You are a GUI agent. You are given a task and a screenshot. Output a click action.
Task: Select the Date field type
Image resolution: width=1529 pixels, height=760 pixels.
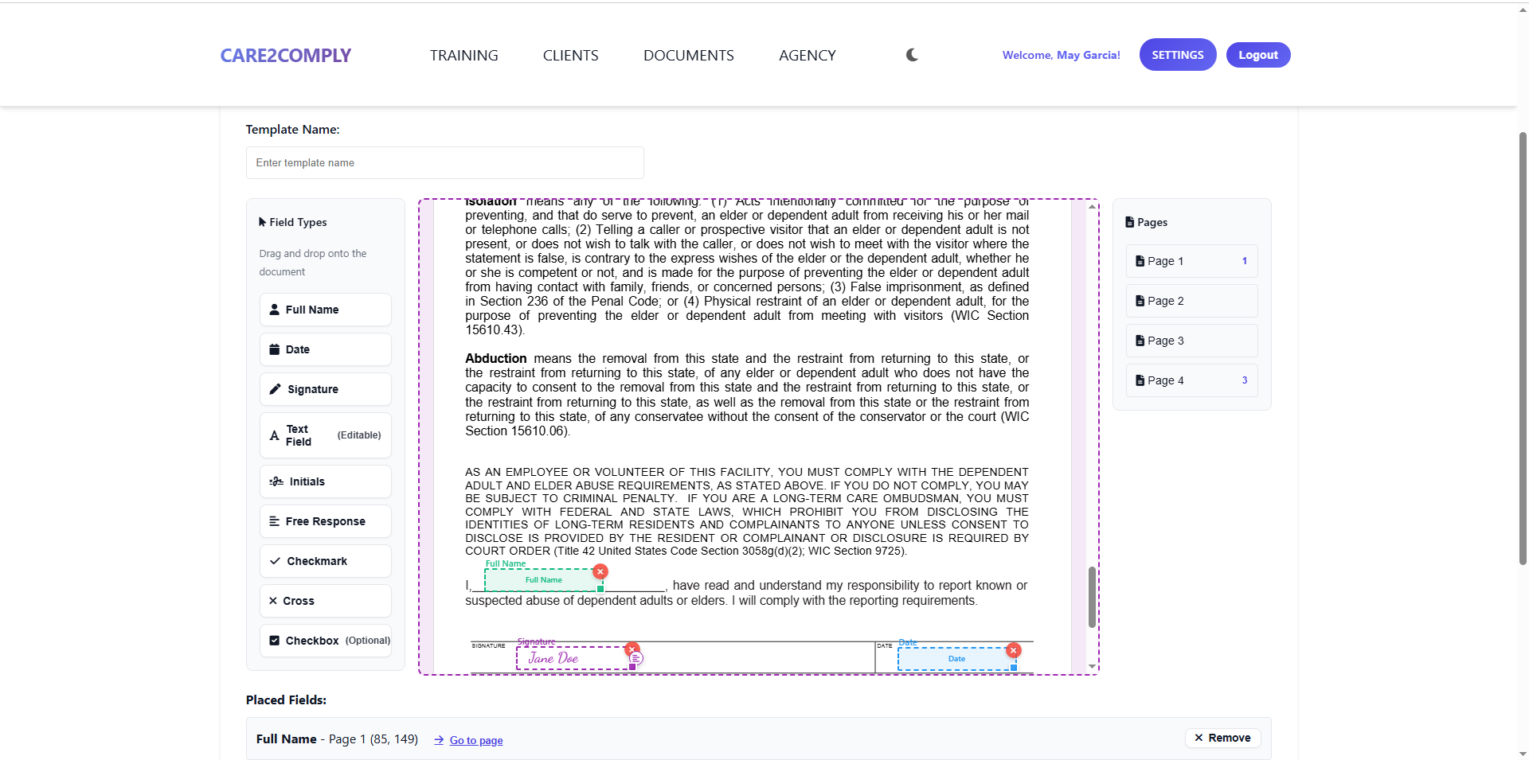(325, 349)
